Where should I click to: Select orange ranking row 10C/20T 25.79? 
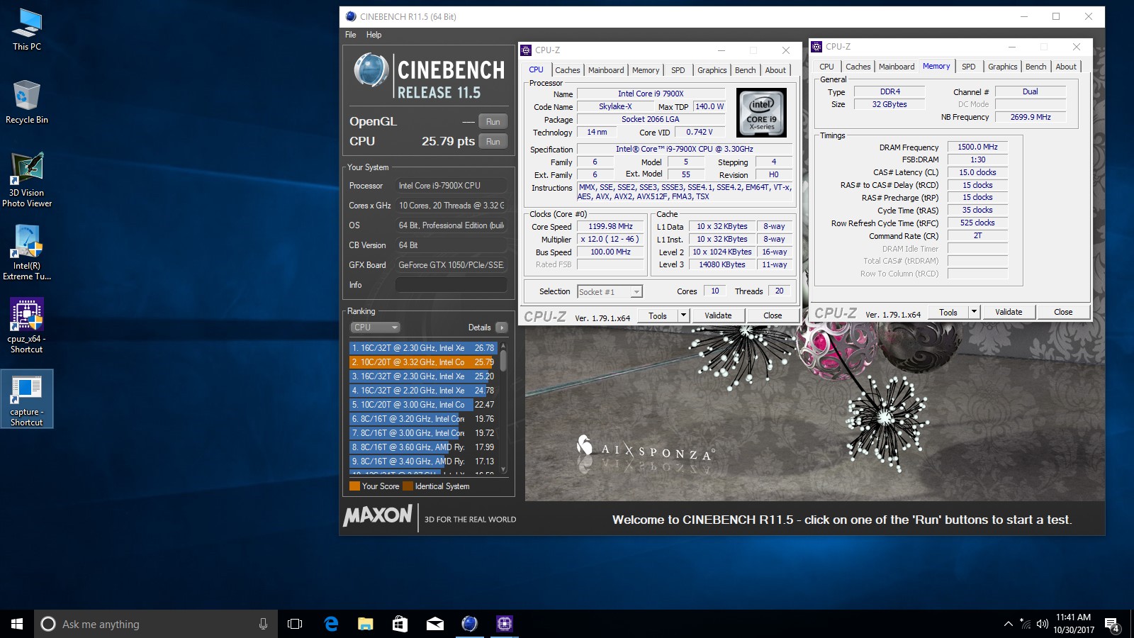point(423,362)
